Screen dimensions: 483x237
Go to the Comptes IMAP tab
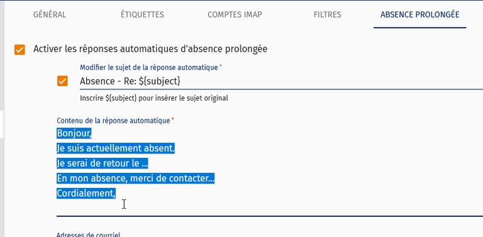[x=235, y=15]
